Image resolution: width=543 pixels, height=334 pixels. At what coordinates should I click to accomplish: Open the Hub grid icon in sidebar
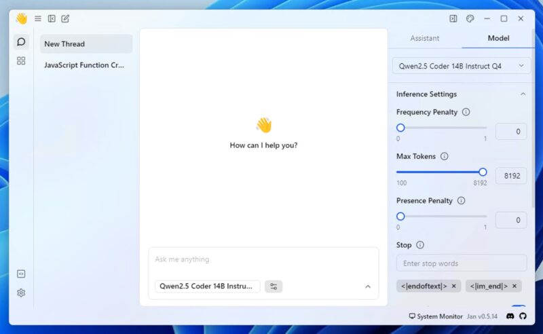click(x=21, y=61)
